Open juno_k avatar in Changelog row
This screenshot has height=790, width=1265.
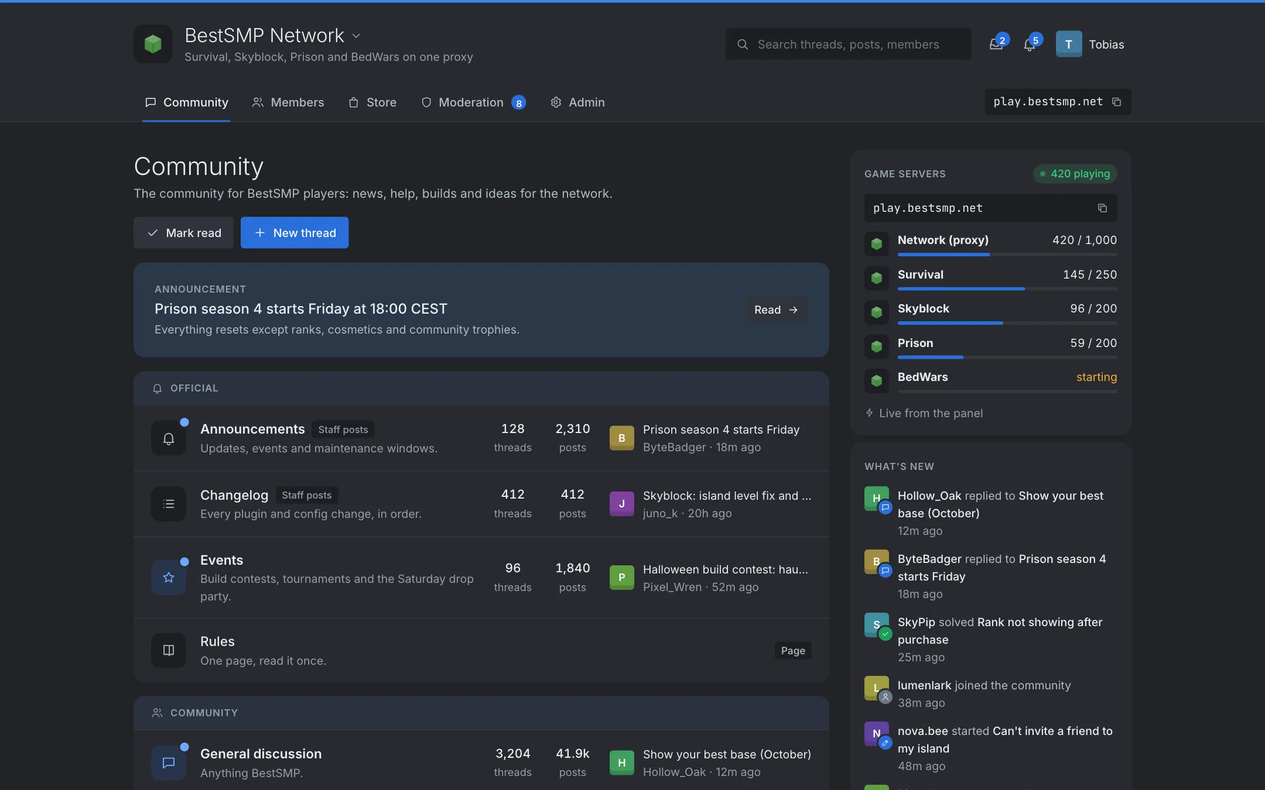[622, 504]
